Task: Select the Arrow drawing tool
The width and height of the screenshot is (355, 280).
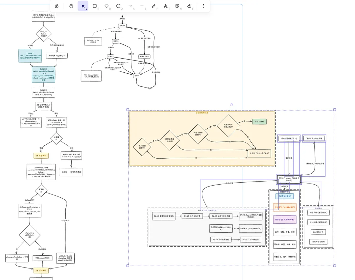Action: (x=130, y=6)
